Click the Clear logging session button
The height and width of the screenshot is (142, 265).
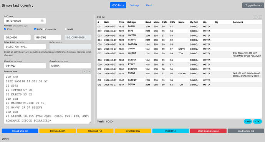(208, 131)
